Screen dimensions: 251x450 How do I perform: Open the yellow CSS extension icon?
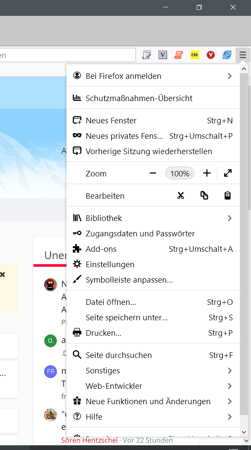(x=195, y=55)
